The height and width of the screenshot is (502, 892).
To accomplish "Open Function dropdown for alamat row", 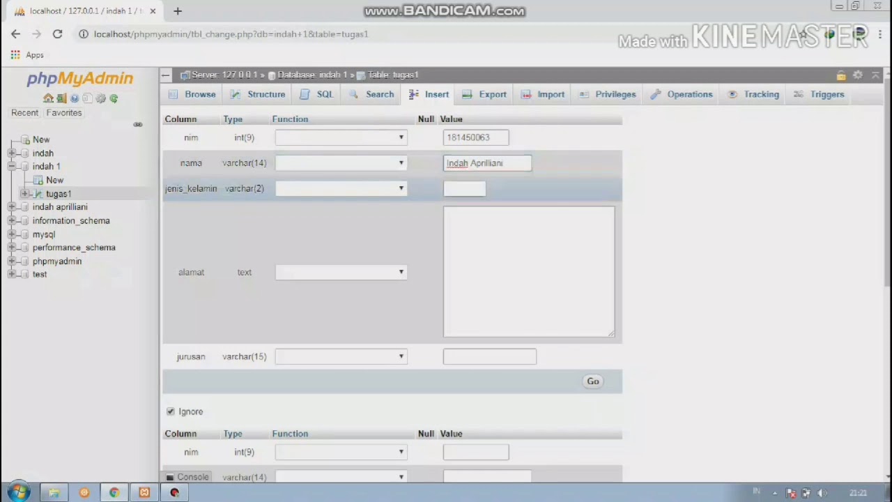I will tap(341, 273).
